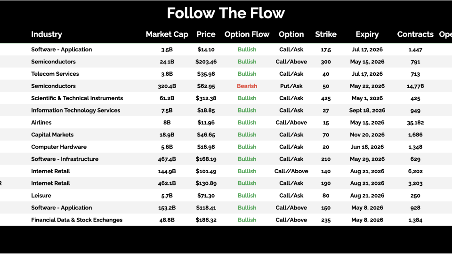The width and height of the screenshot is (452, 254).
Task: Click the Expiry column header
Action: 367,34
